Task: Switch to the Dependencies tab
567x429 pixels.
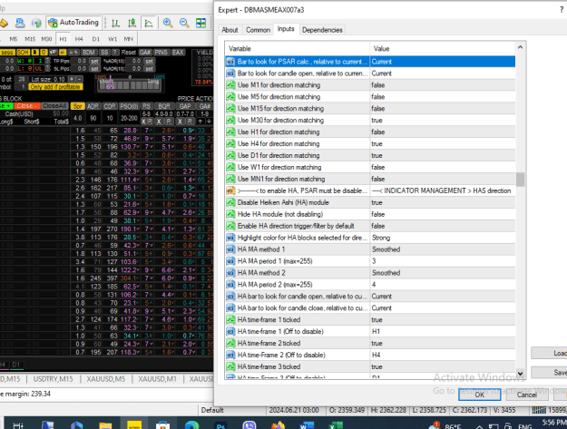Action: click(x=322, y=30)
